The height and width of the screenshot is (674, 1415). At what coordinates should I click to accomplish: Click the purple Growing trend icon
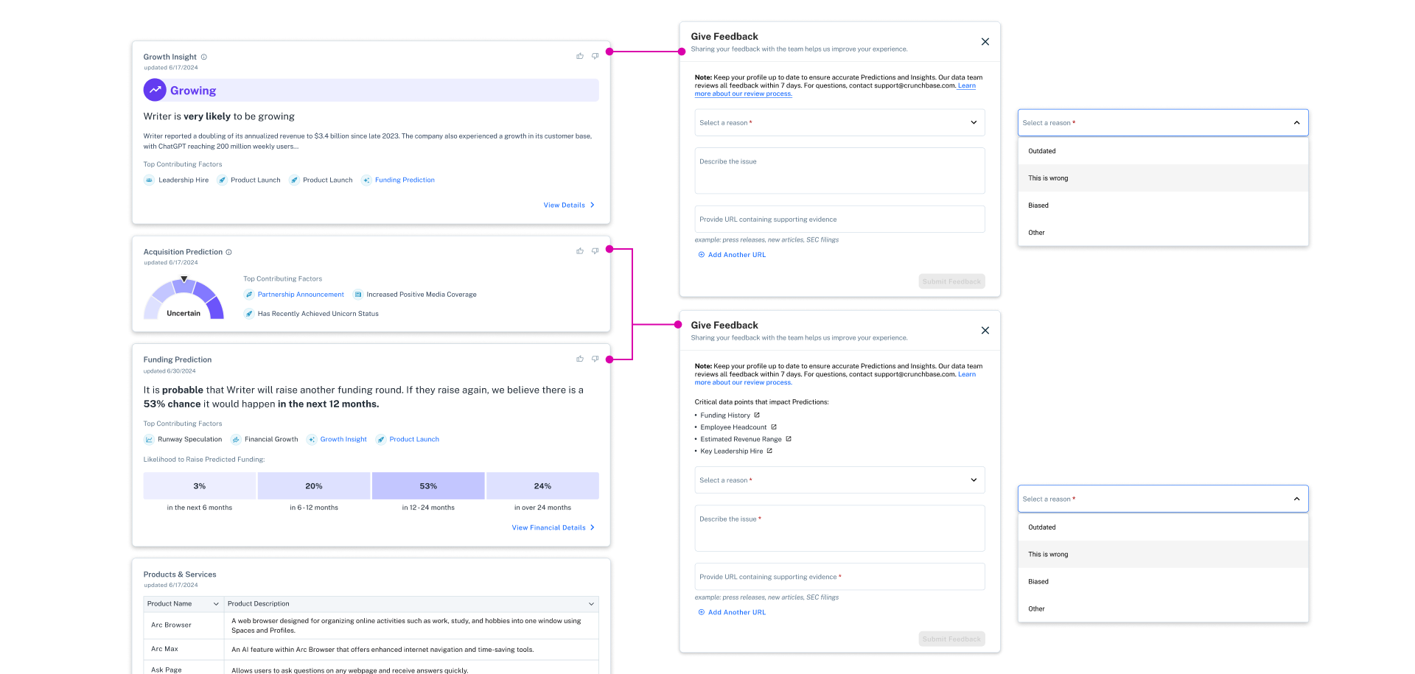pos(155,90)
